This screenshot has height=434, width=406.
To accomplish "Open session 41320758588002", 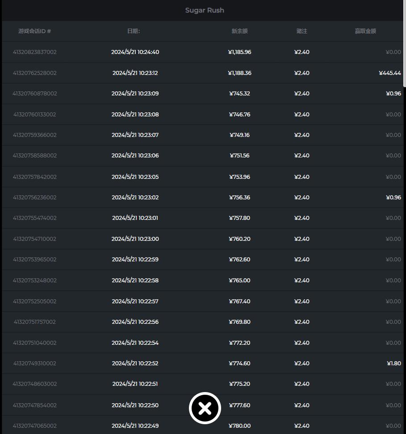I will tap(35, 156).
